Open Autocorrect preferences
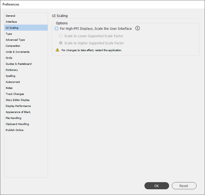The width and height of the screenshot is (205, 195). point(26,82)
